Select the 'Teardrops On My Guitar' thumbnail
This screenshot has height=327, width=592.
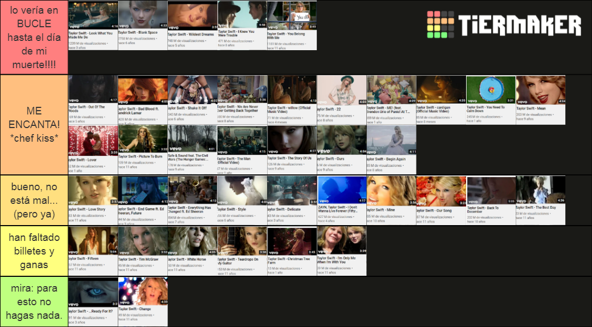243,251
